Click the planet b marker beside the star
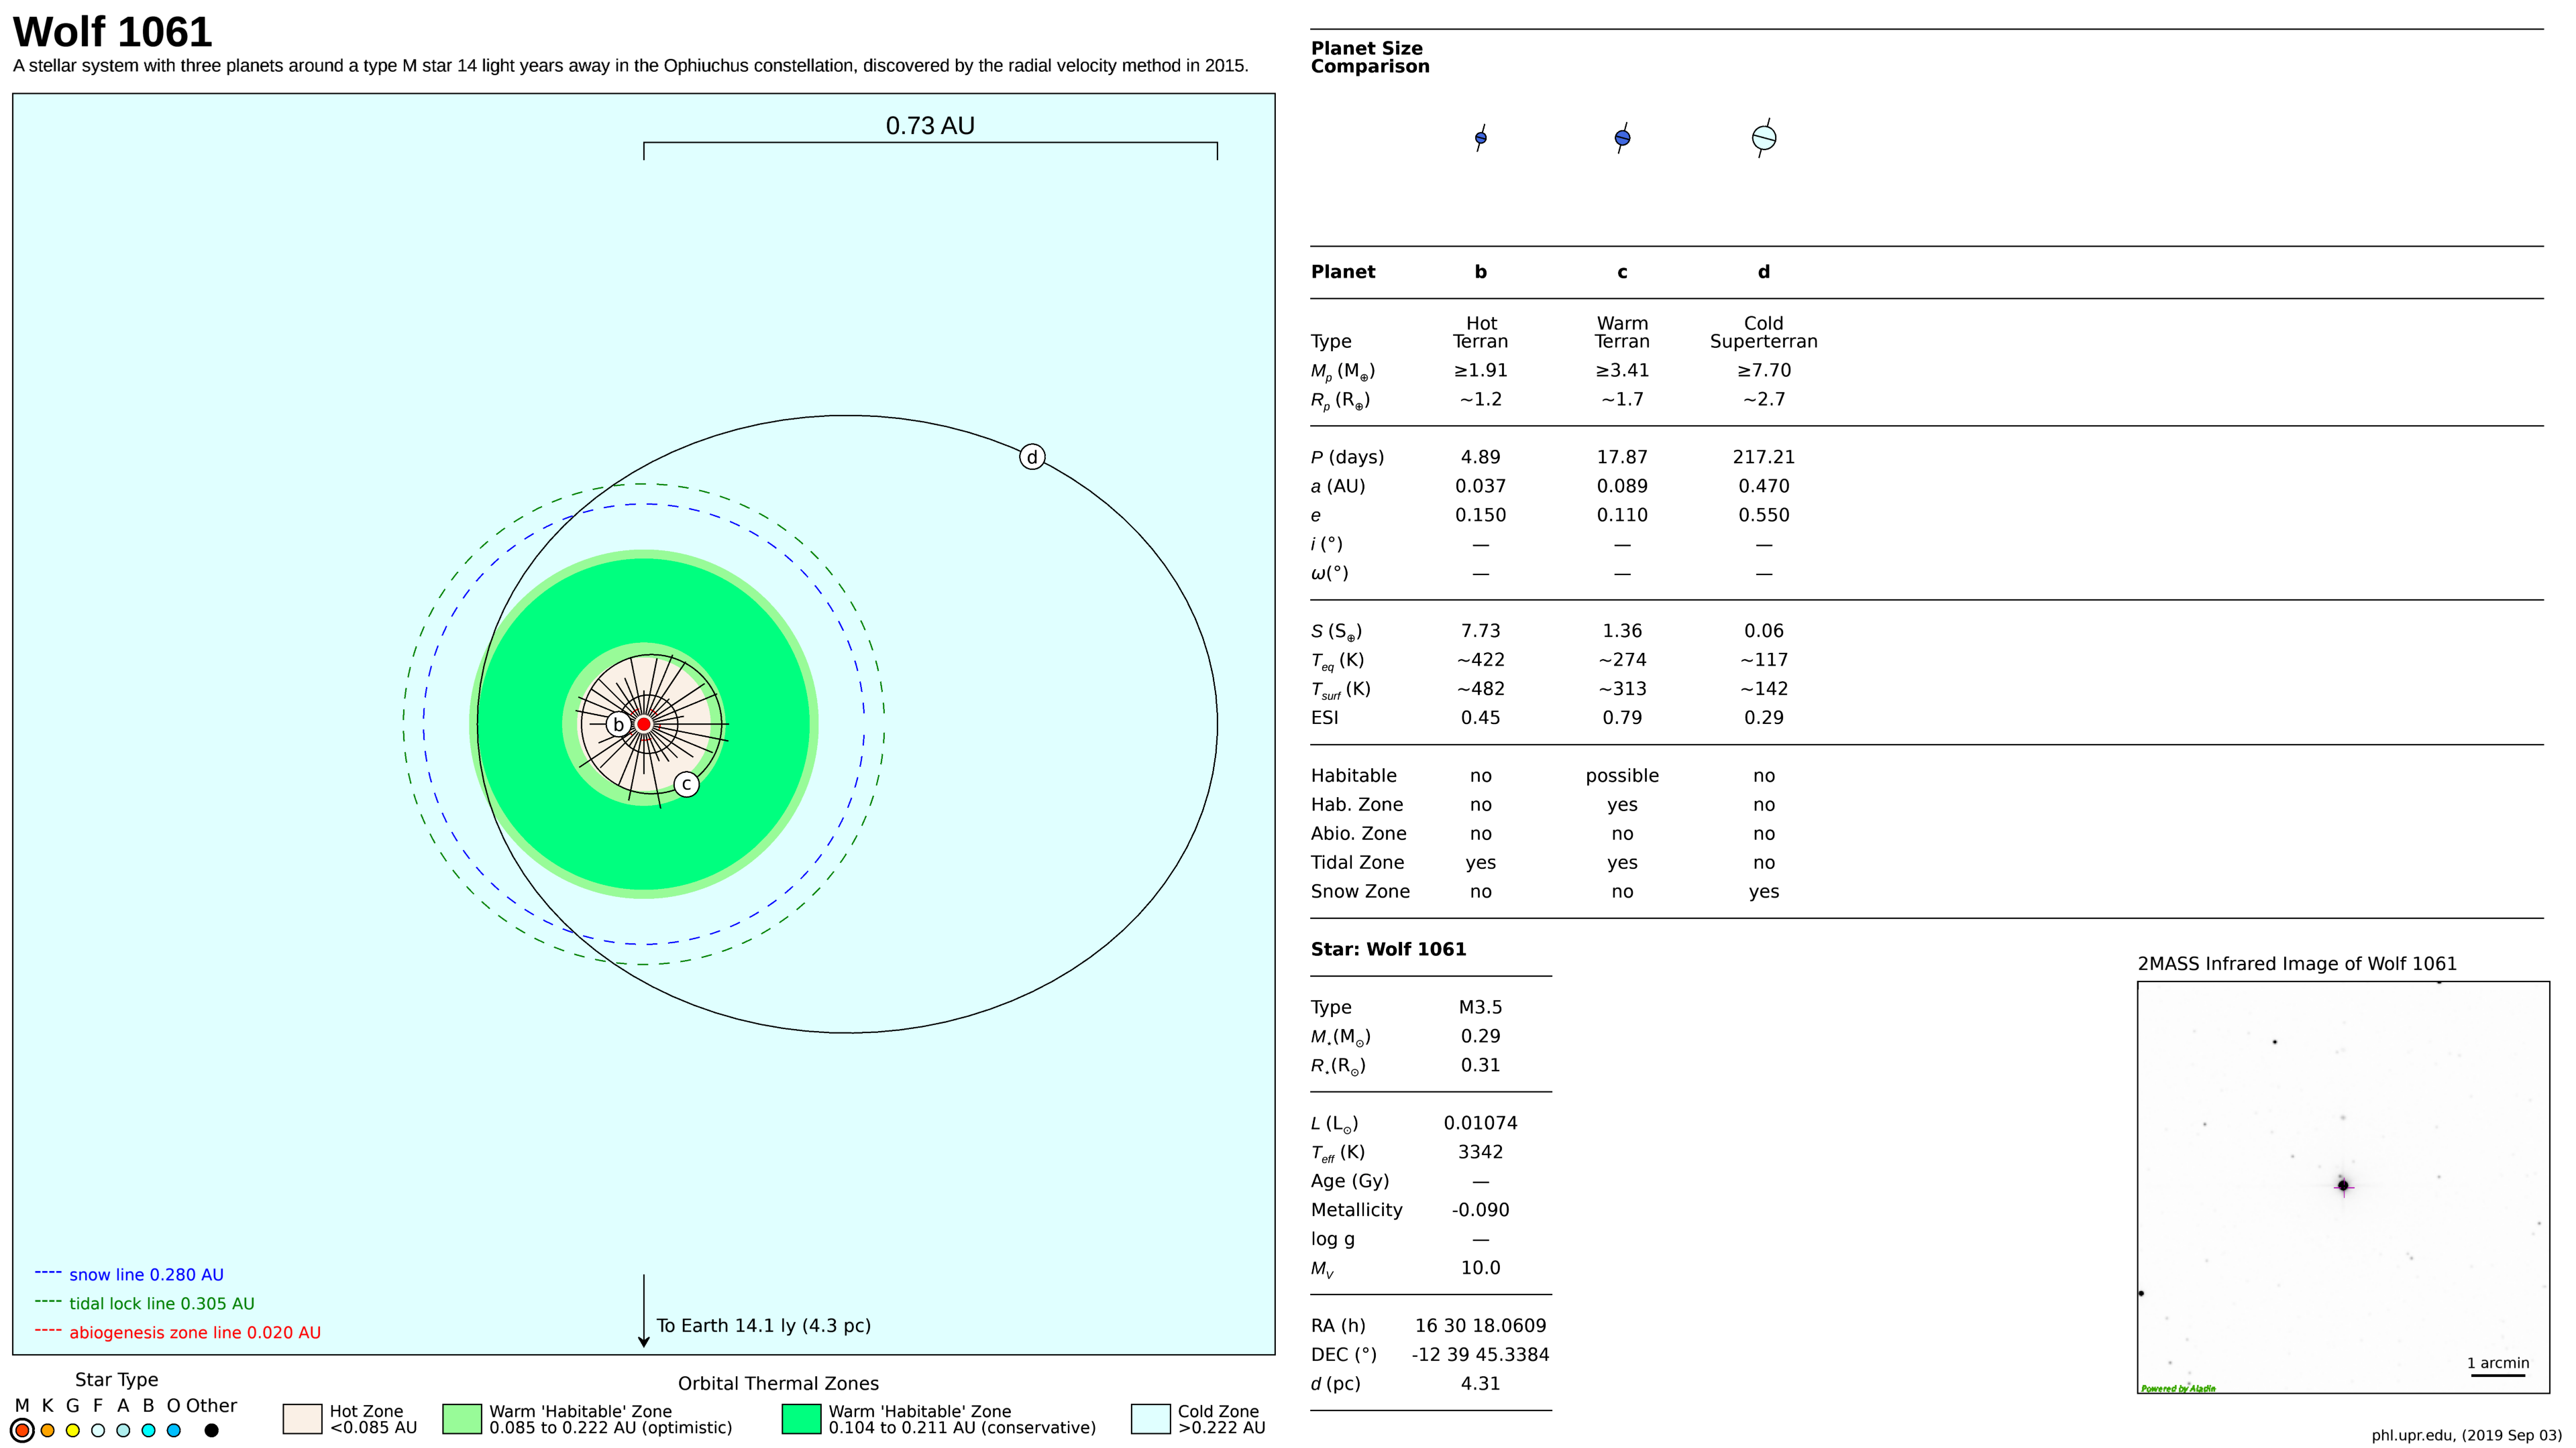The image size is (2576, 1448). click(618, 725)
